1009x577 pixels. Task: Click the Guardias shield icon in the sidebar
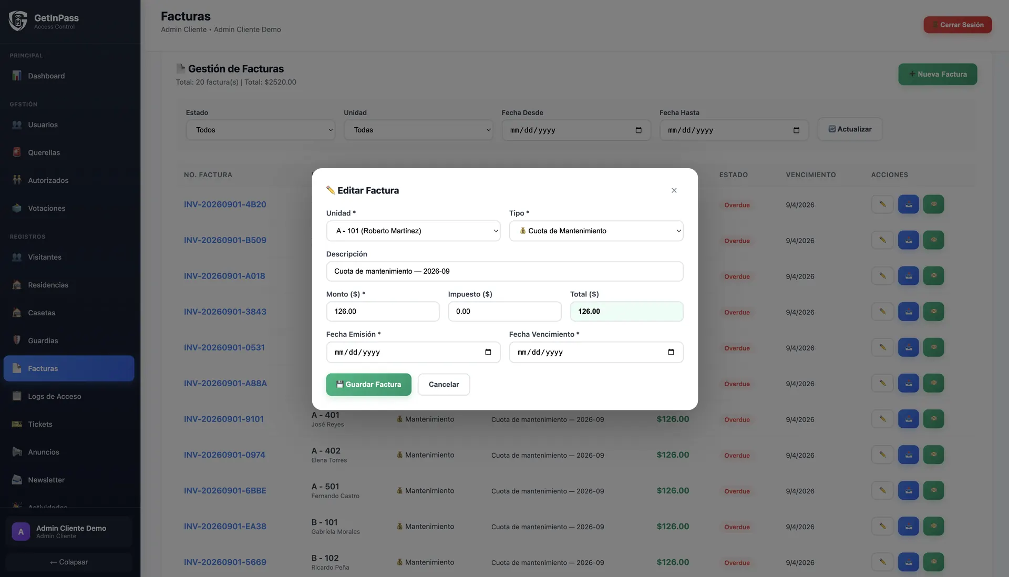click(x=17, y=340)
